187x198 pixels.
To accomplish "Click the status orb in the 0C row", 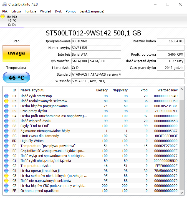I will pyautogui.click(x=6, y=121).
